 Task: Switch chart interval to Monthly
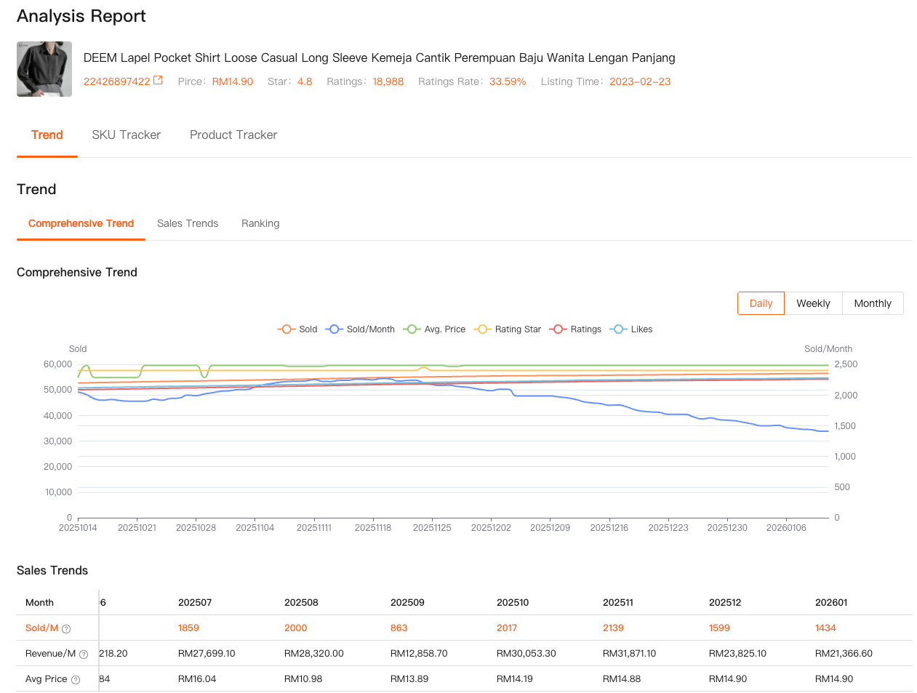873,303
